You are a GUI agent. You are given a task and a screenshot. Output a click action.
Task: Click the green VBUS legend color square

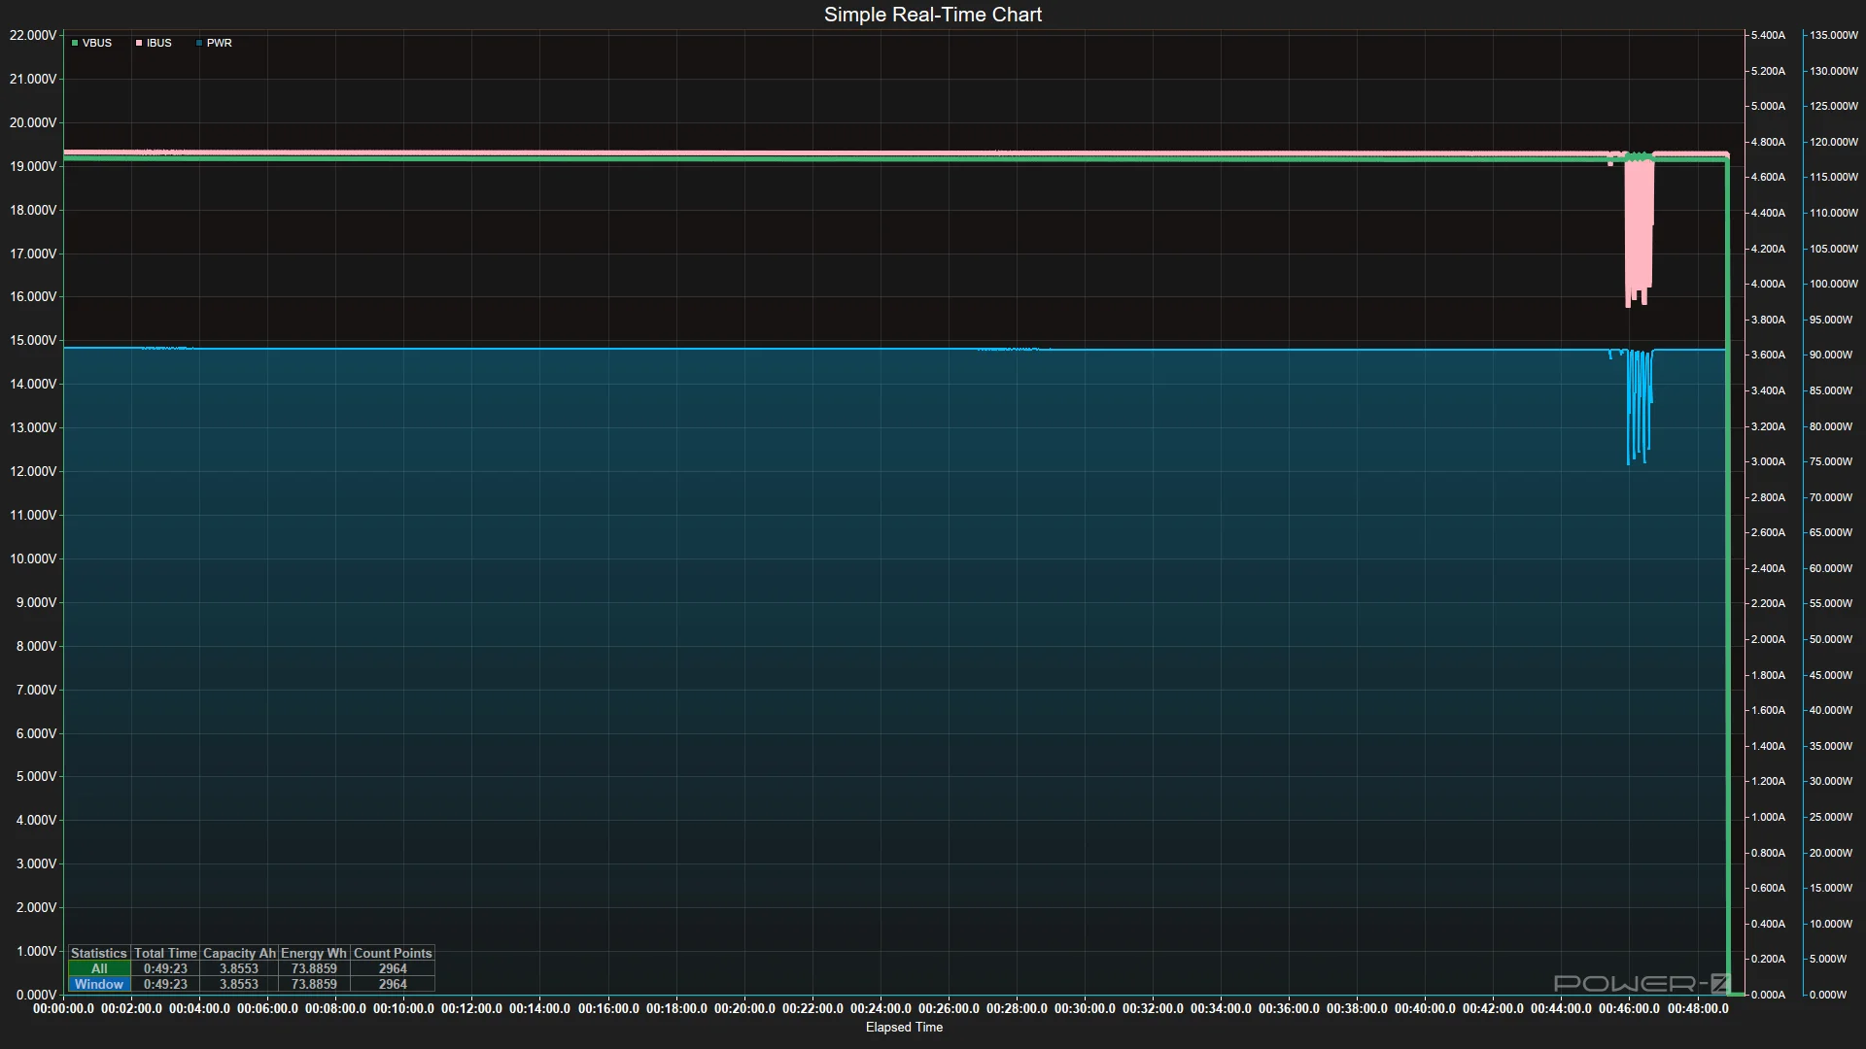75,43
